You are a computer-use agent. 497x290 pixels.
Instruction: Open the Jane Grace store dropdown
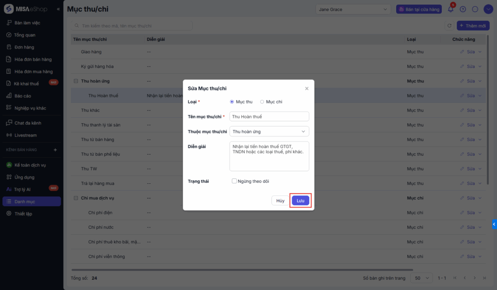pos(353,9)
